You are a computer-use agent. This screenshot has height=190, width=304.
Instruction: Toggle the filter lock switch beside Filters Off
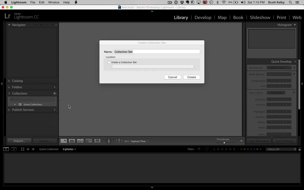300,149
